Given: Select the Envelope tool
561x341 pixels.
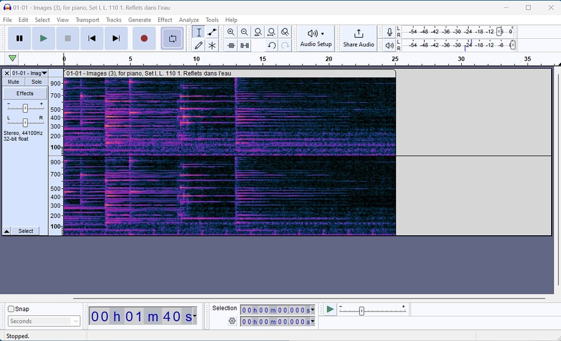Looking at the screenshot, I should 211,32.
